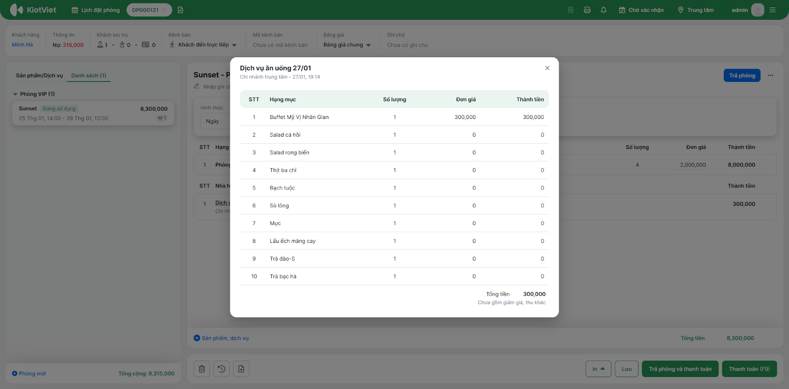Close the Dịch vụ ăn uống dialog

point(547,68)
